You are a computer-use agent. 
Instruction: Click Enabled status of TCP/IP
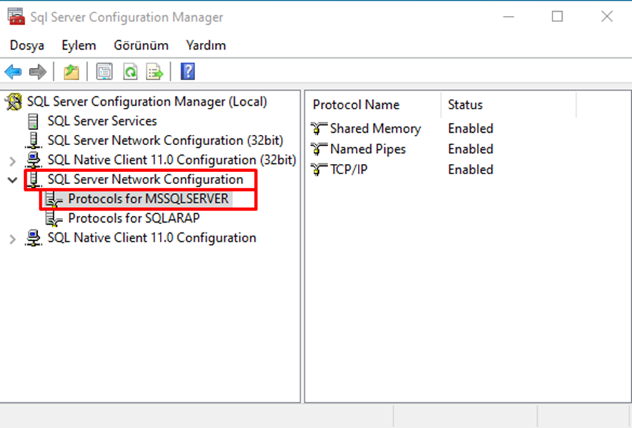tap(471, 169)
